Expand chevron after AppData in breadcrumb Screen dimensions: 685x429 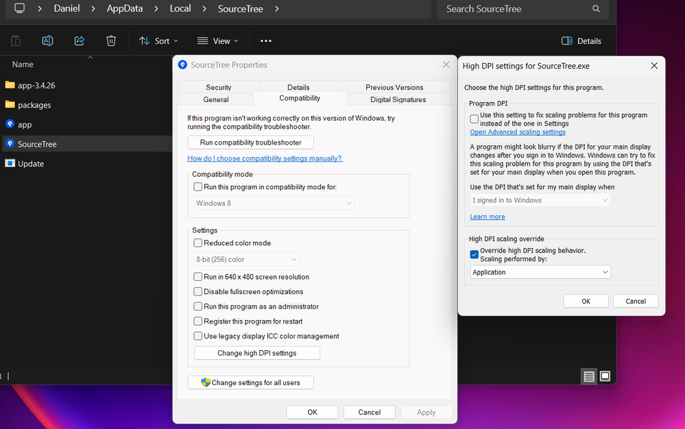click(x=156, y=8)
